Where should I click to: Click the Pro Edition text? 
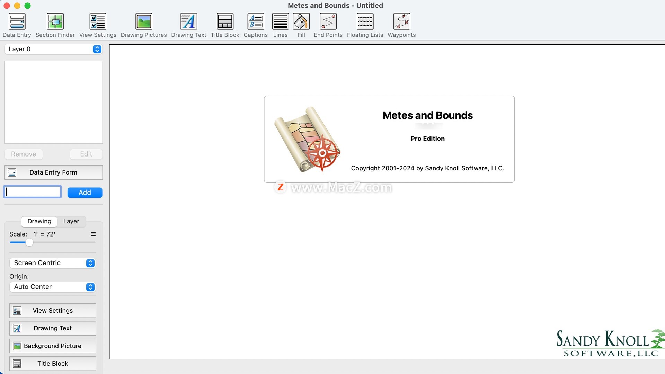click(428, 139)
